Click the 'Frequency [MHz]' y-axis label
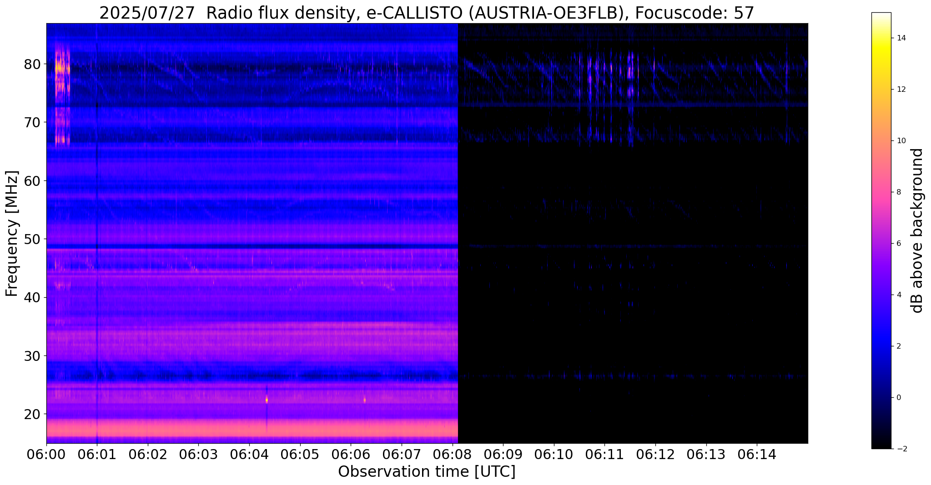 [x=12, y=233]
